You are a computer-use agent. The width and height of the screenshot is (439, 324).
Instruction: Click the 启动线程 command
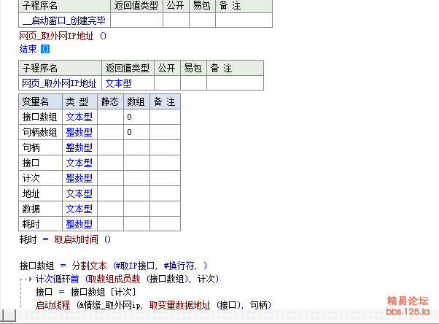pyautogui.click(x=53, y=305)
